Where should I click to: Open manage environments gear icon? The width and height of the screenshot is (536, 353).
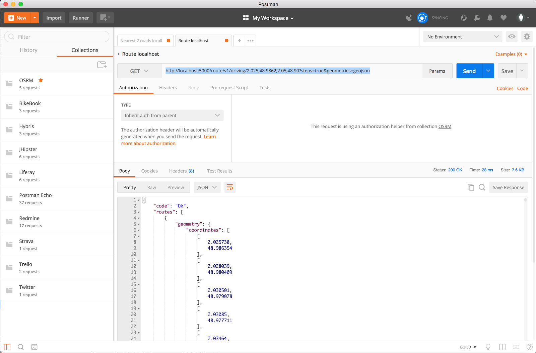coord(527,36)
